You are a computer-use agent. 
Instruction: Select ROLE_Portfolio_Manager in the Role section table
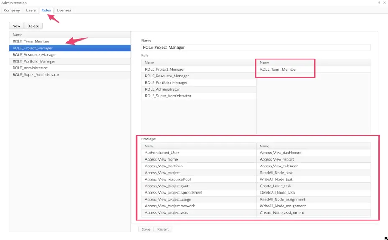click(199, 83)
